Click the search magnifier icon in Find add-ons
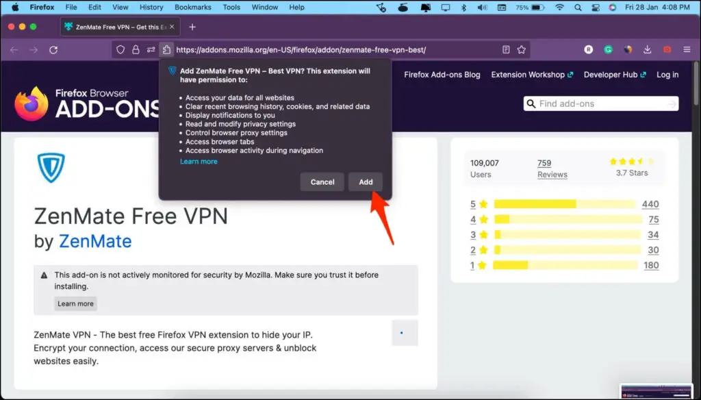This screenshot has height=400, width=701. click(x=531, y=104)
